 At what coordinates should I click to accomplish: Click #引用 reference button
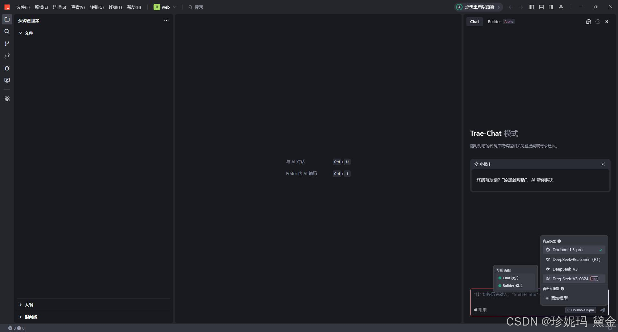pyautogui.click(x=480, y=310)
